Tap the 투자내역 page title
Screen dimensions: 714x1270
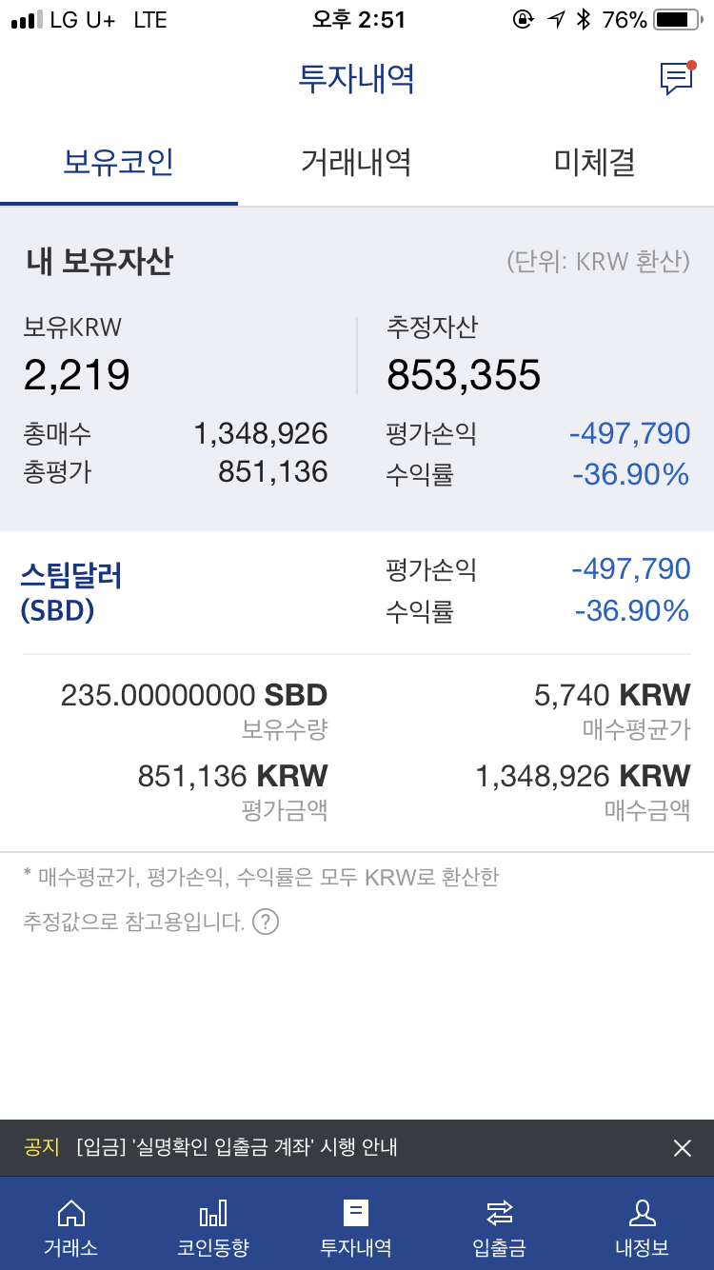(357, 78)
